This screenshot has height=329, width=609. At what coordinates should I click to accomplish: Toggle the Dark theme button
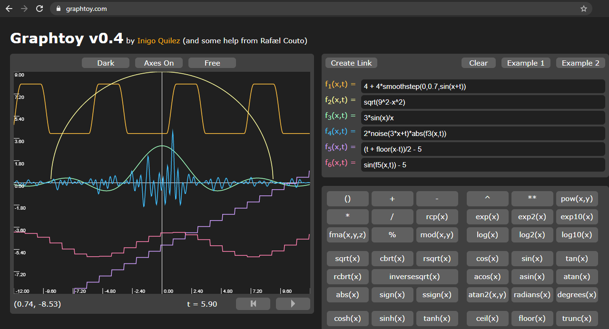coord(106,63)
